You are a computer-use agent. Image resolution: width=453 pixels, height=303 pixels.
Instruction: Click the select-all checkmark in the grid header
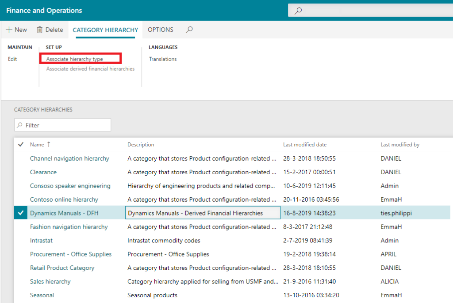tap(20, 144)
